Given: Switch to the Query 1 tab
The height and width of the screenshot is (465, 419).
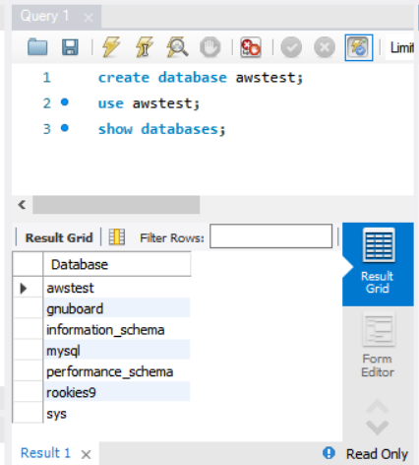Looking at the screenshot, I should (x=45, y=16).
